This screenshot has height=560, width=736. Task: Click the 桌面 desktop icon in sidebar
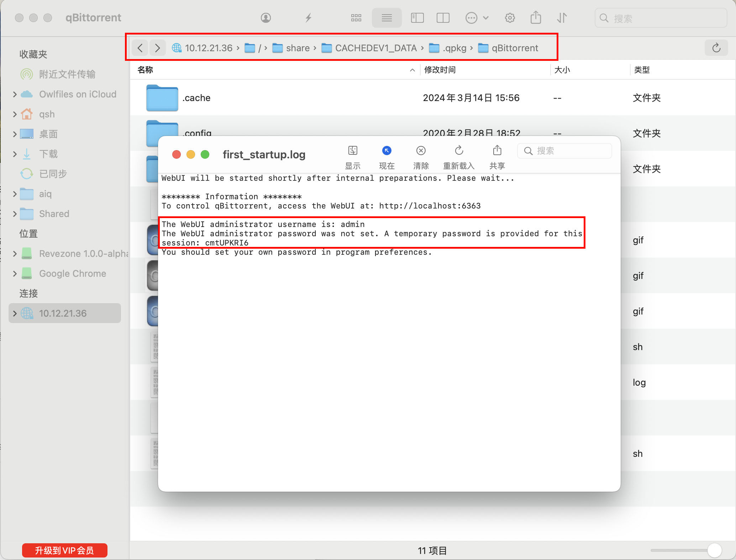coord(27,134)
